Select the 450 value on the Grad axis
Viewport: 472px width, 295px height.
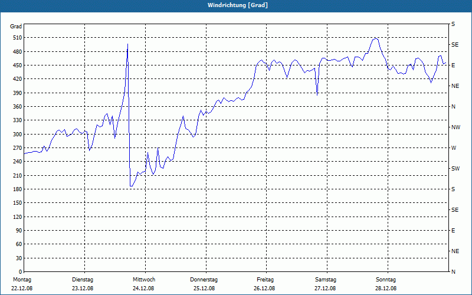tap(18, 65)
